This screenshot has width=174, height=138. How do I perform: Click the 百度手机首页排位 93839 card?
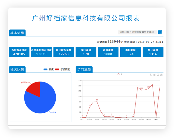pos(41,52)
